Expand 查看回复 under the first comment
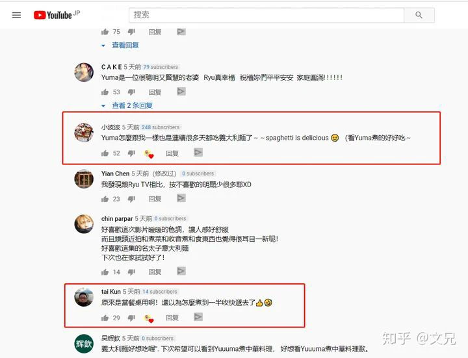This screenshot has height=358, width=468. 125,45
